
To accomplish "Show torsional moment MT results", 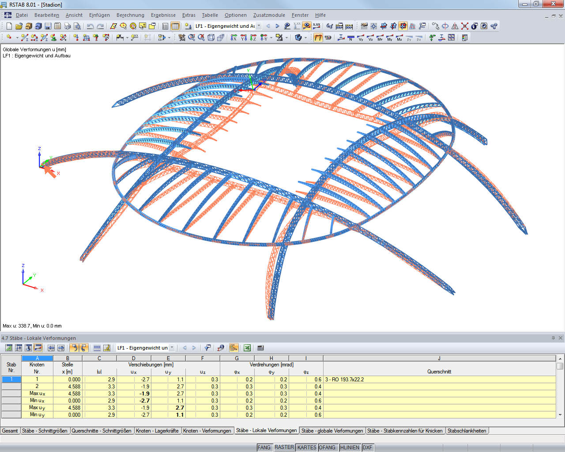I will tap(380, 38).
